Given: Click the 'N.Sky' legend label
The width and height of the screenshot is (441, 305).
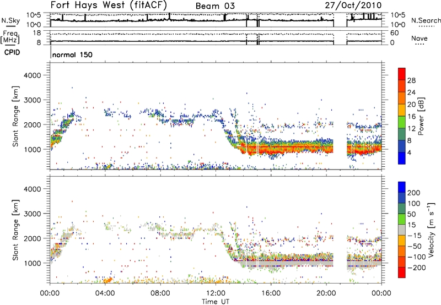Looking at the screenshot, I should (10, 20).
